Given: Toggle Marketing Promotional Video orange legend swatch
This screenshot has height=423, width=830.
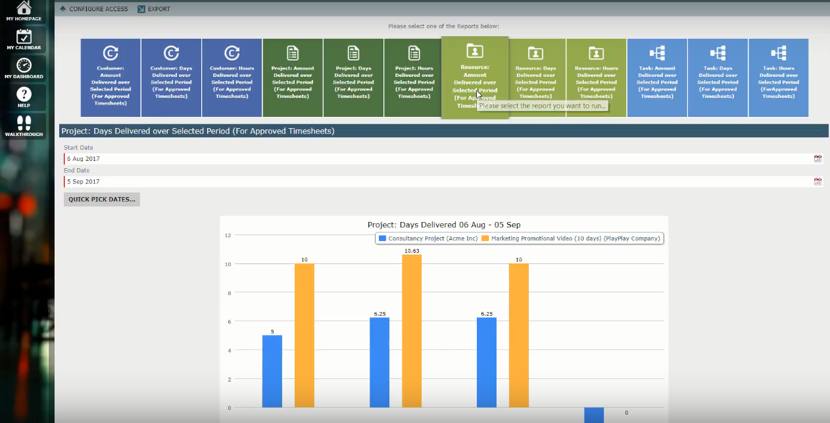Looking at the screenshot, I should (485, 238).
